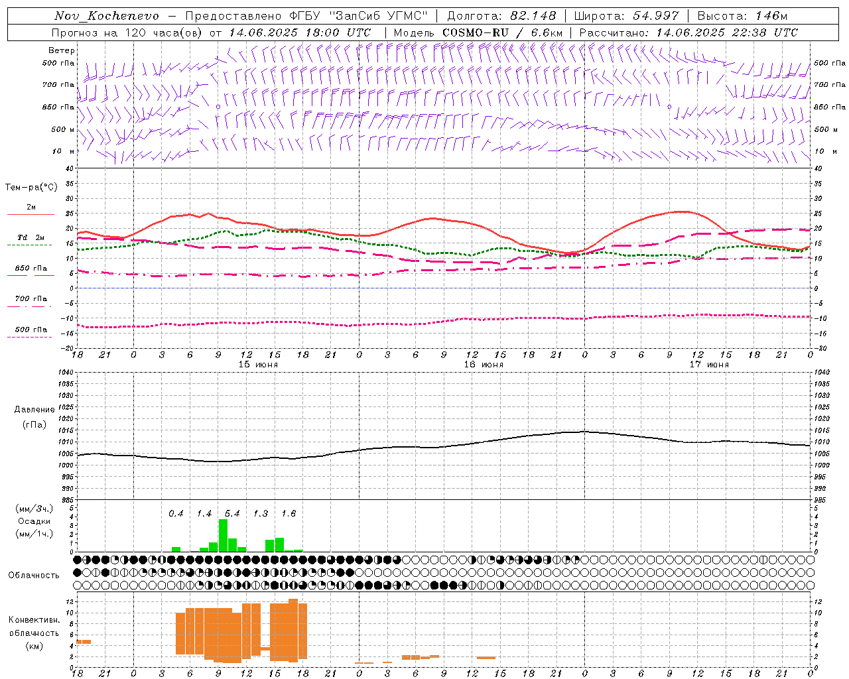Click the Широта: 54.997 value
The image size is (849, 679).
pos(627,16)
